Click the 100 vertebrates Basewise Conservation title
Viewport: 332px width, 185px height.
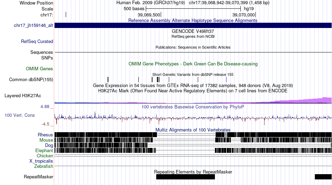[x=193, y=107]
